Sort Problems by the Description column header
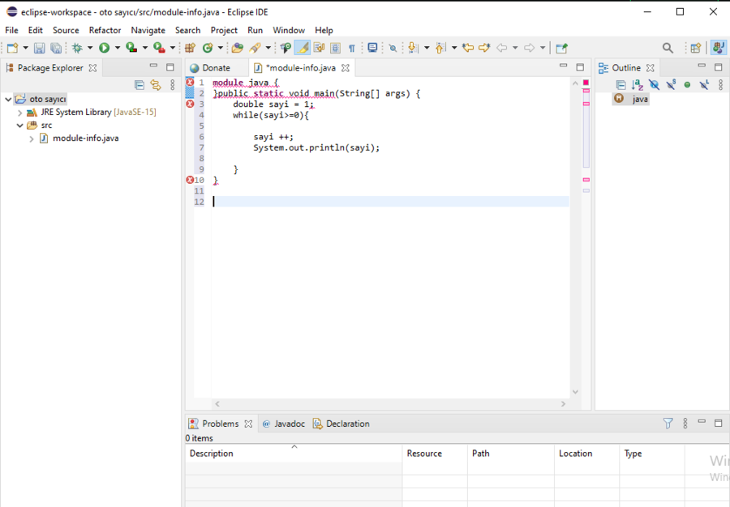Viewport: 730px width, 507px height. tap(294, 453)
